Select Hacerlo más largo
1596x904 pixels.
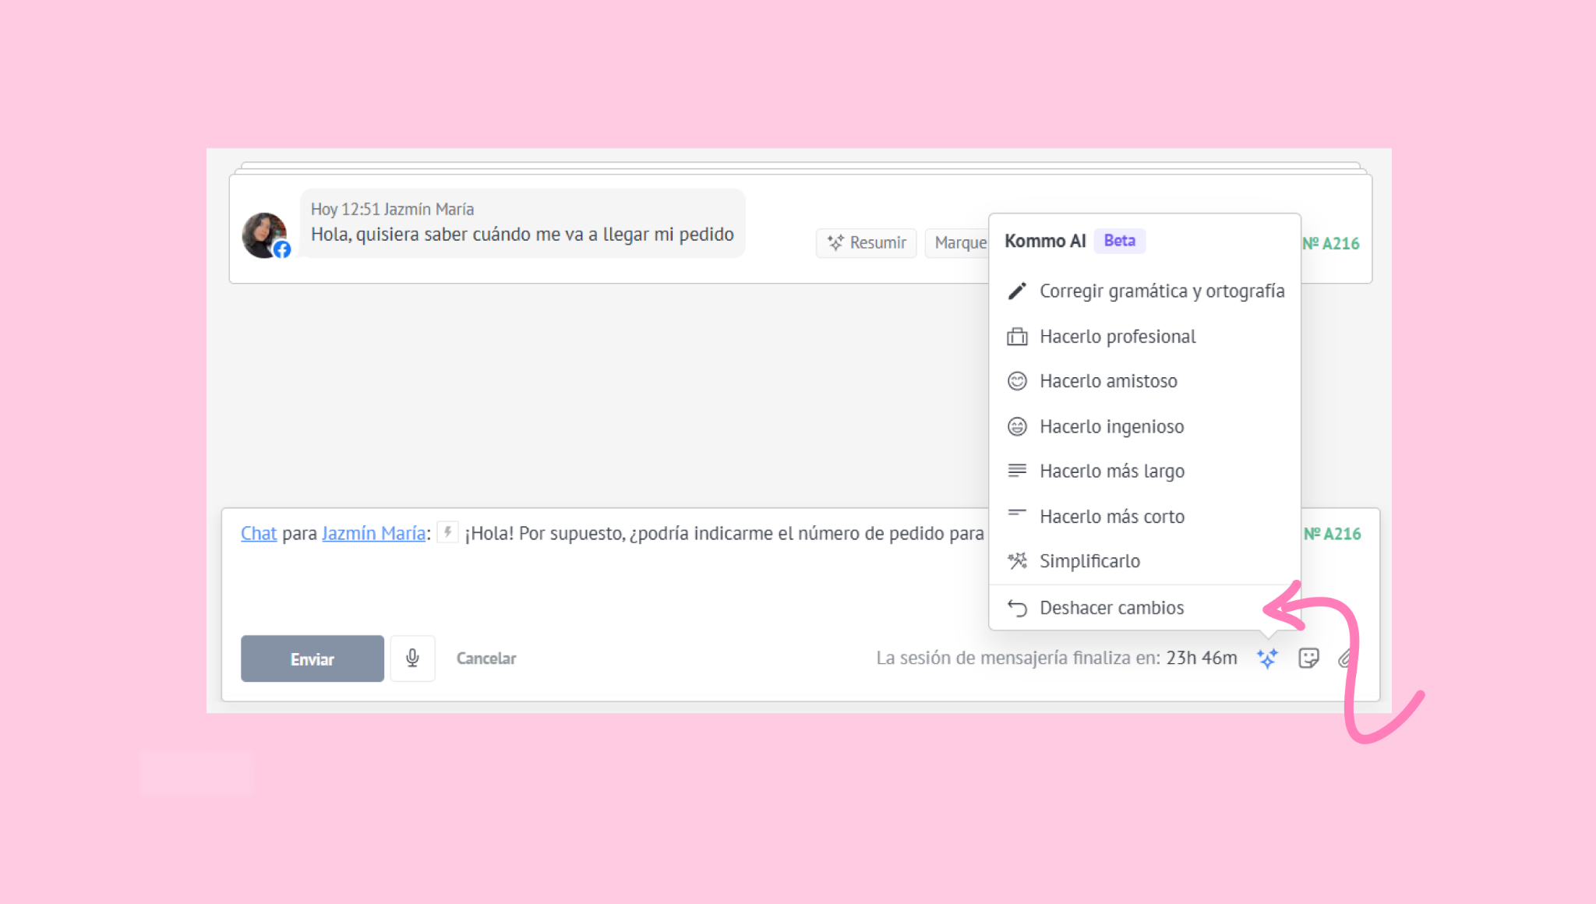tap(1145, 471)
